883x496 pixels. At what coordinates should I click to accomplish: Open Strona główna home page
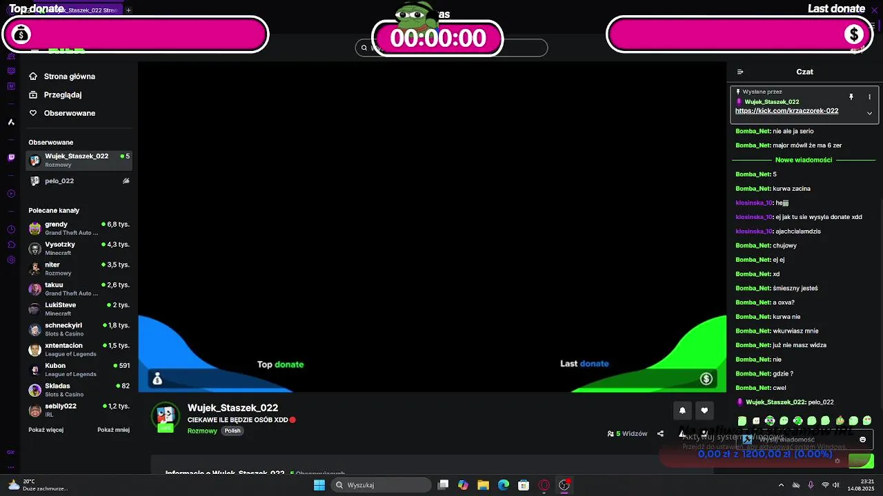[69, 76]
